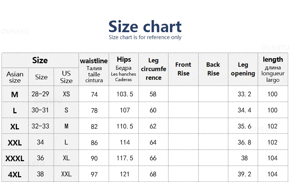Select the Front Rise column header
This screenshot has height=182, width=290.
[x=183, y=69]
